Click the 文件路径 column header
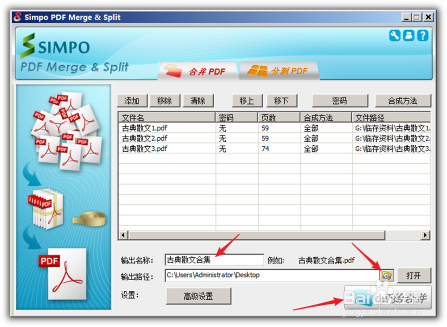 (x=391, y=118)
